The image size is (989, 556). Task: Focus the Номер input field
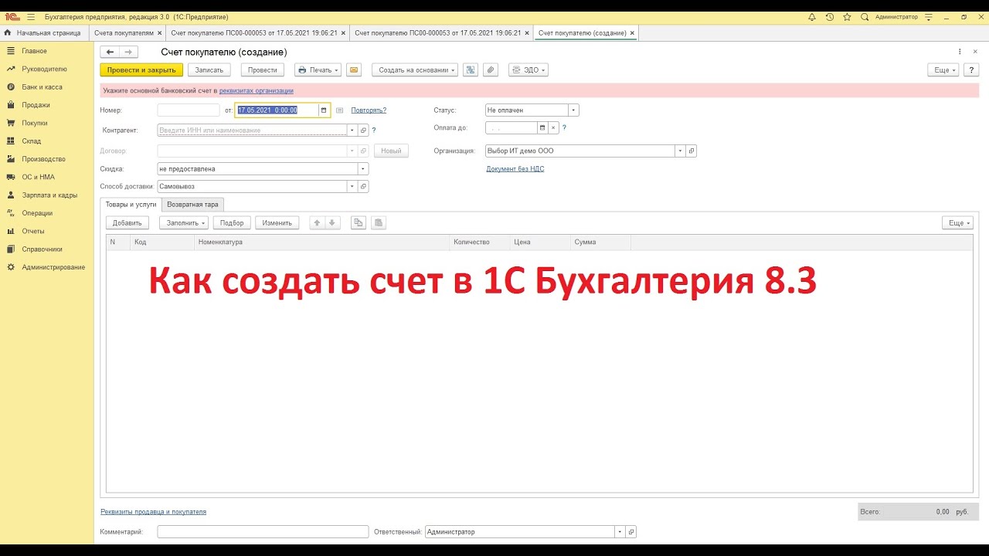[189, 110]
